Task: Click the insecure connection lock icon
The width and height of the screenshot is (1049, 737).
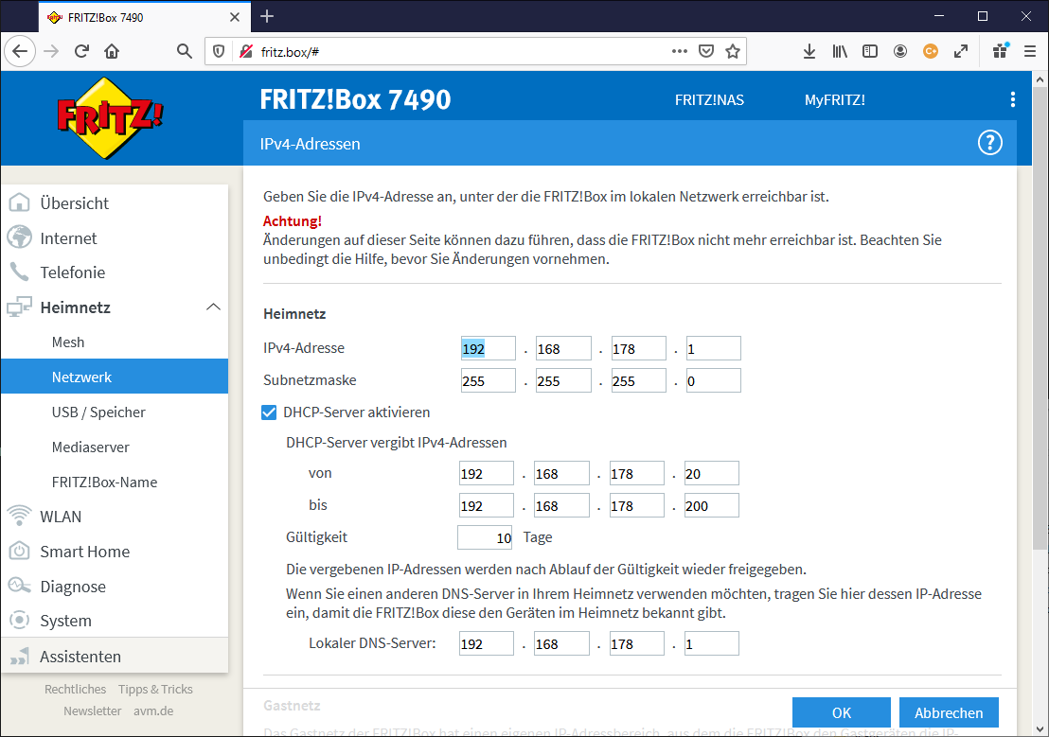Action: click(x=246, y=51)
